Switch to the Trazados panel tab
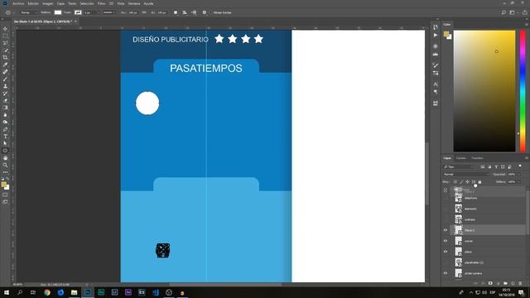Image resolution: width=530 pixels, height=298 pixels. tap(477, 158)
